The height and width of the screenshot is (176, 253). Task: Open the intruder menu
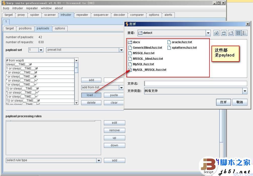click(x=18, y=8)
